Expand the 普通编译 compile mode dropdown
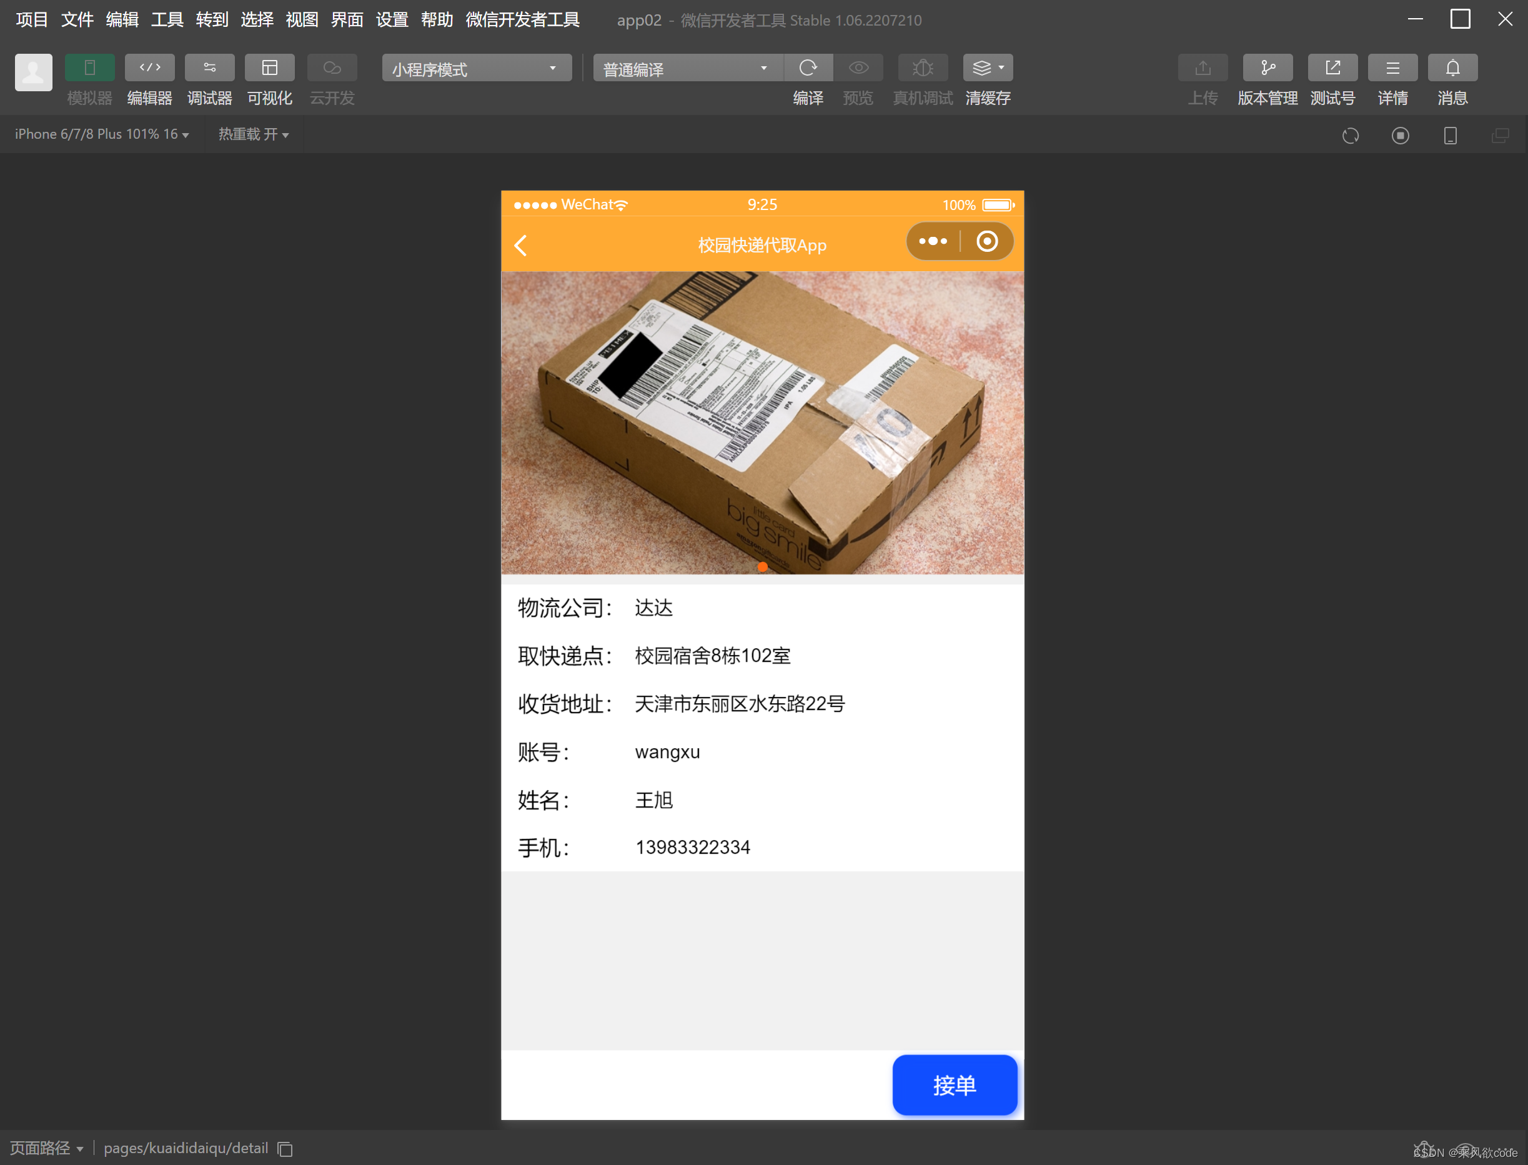 [x=687, y=68]
